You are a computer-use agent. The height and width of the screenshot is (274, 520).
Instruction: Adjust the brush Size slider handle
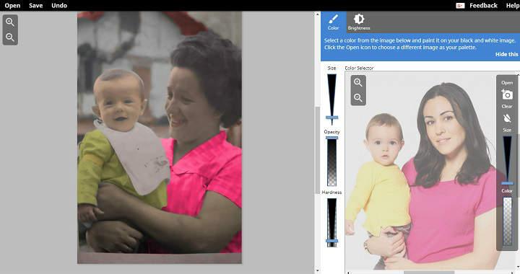pos(331,118)
